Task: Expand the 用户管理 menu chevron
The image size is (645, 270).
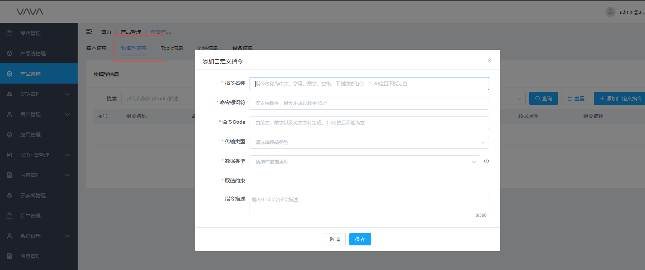Action: click(x=67, y=114)
